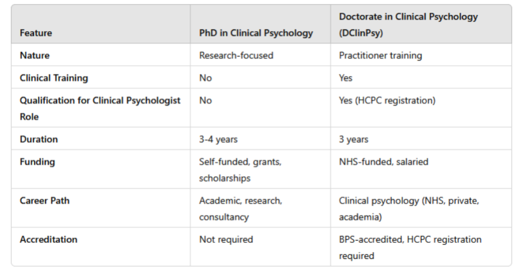Image resolution: width=523 pixels, height=274 pixels.
Task: Select the Nature row label
Action: 35,55
